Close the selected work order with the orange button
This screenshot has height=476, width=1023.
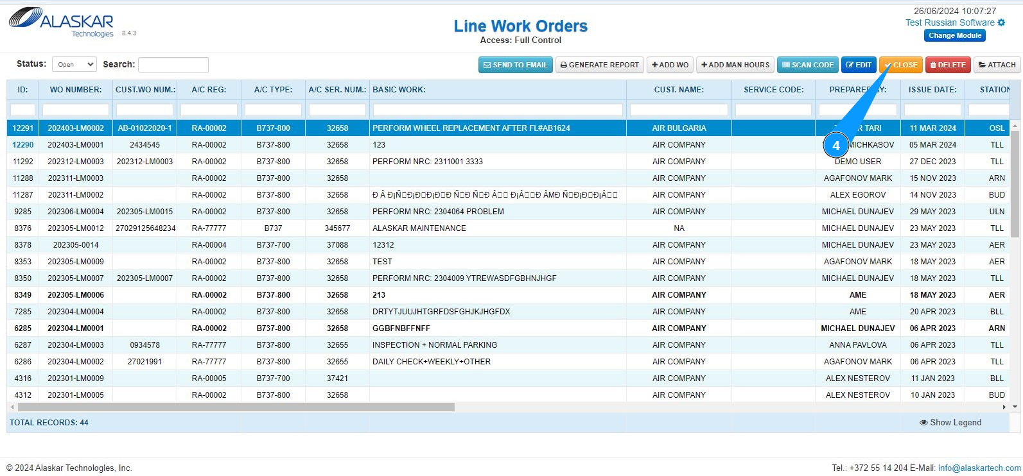(901, 65)
